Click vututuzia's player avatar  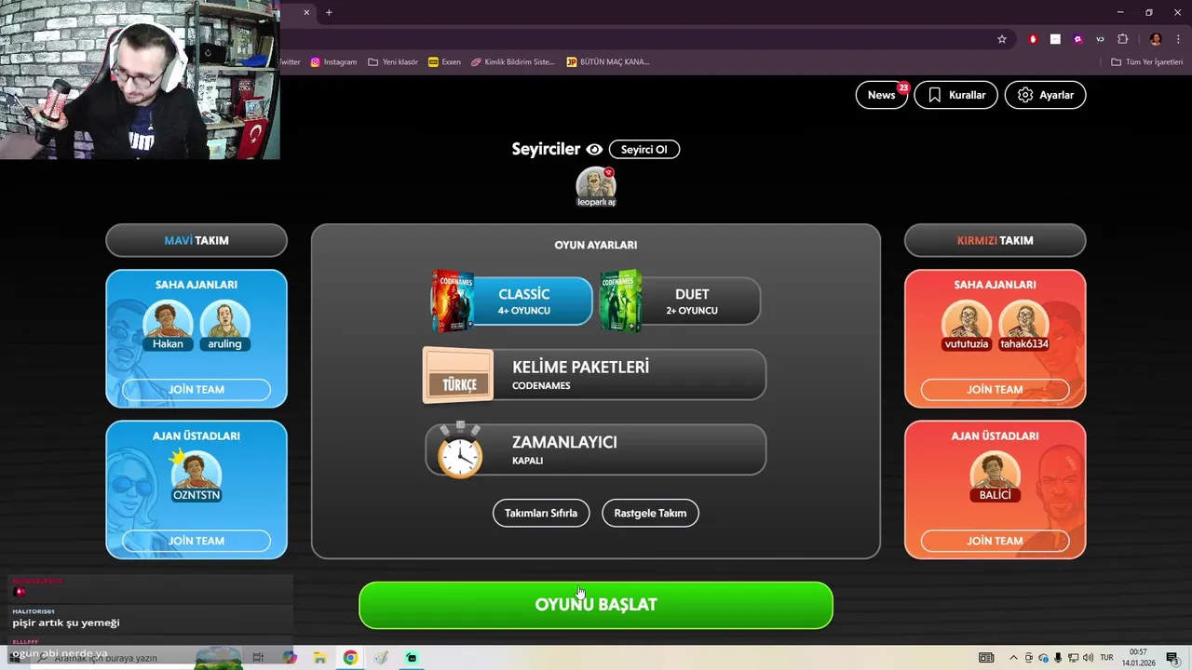967,325
